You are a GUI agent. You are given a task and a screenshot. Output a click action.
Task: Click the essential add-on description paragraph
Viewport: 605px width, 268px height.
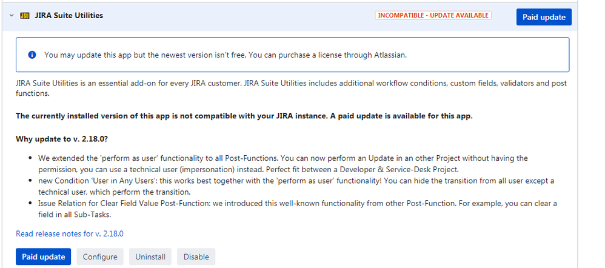[x=292, y=88]
